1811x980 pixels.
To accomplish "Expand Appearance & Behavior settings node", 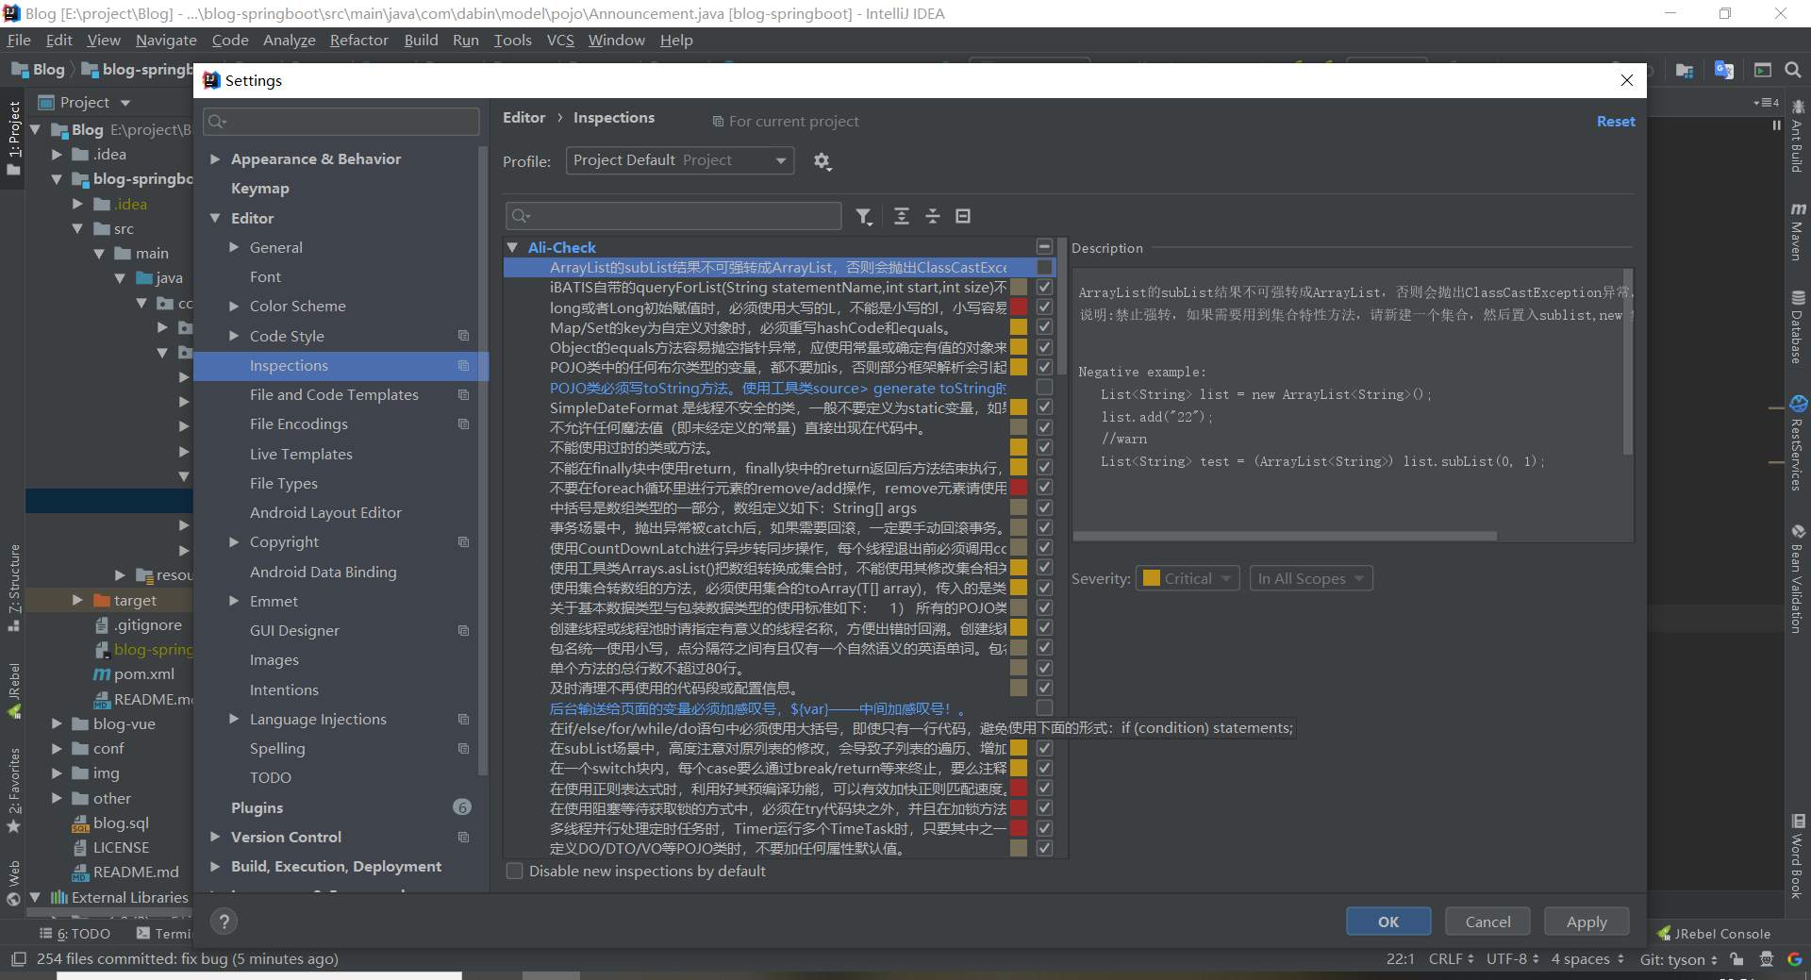I will [215, 159].
